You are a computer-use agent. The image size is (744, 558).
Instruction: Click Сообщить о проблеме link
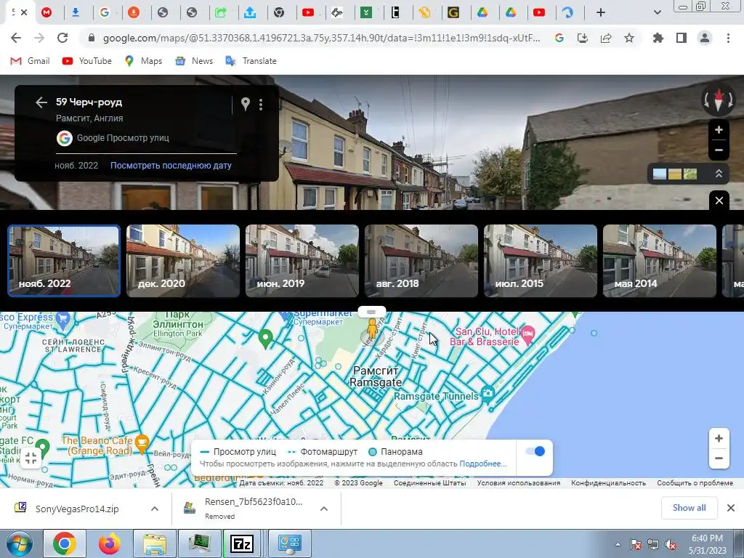[x=695, y=483]
